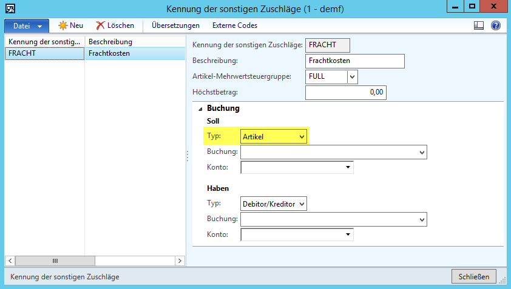
Task: Click the red Löschen delete icon
Action: point(100,25)
